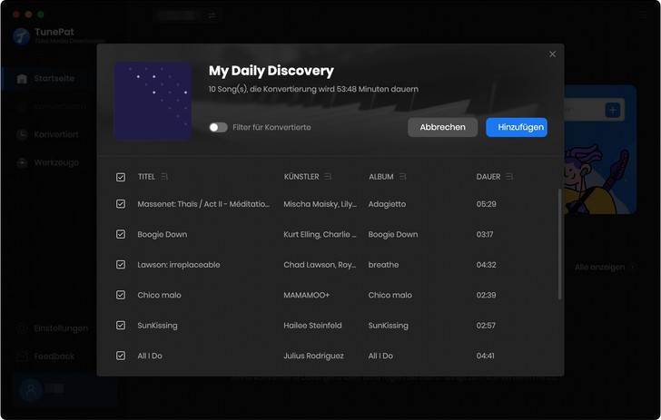Click the Abbrechen button
This screenshot has height=420, width=661.
pos(443,127)
